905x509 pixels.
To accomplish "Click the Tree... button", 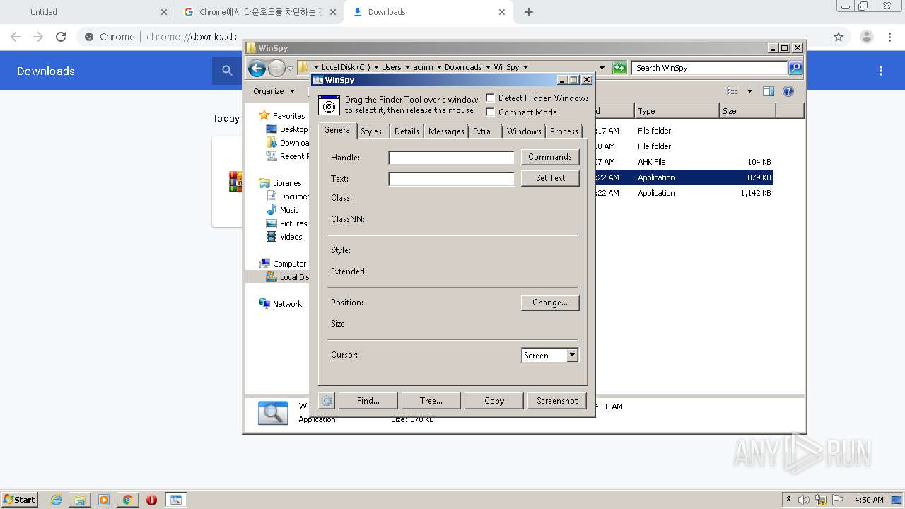I will [x=431, y=401].
